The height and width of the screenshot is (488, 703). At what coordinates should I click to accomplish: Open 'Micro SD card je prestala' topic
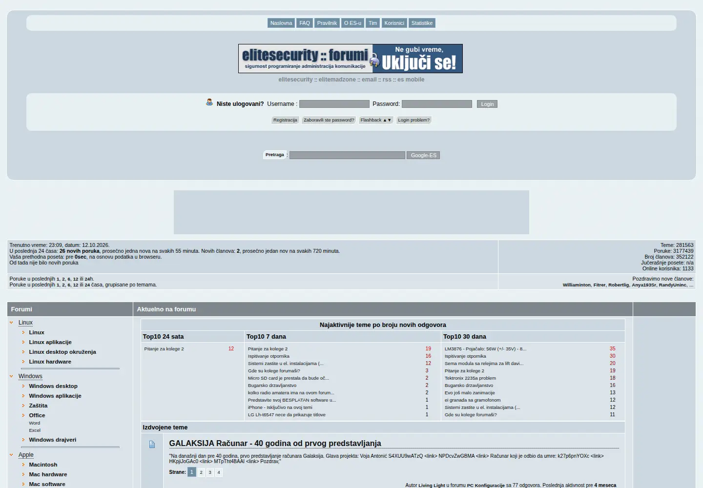[289, 378]
